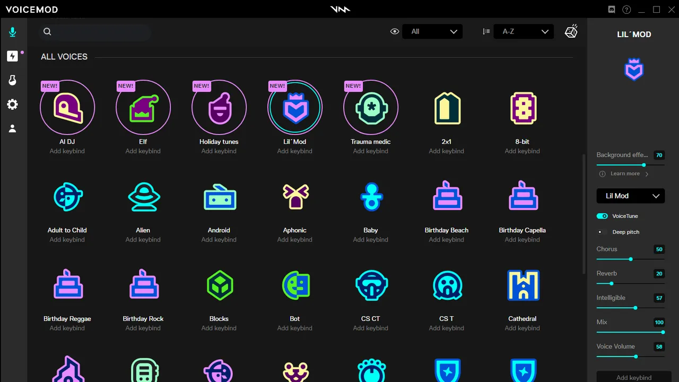Click the Voicemod logo in title bar center

(x=340, y=10)
